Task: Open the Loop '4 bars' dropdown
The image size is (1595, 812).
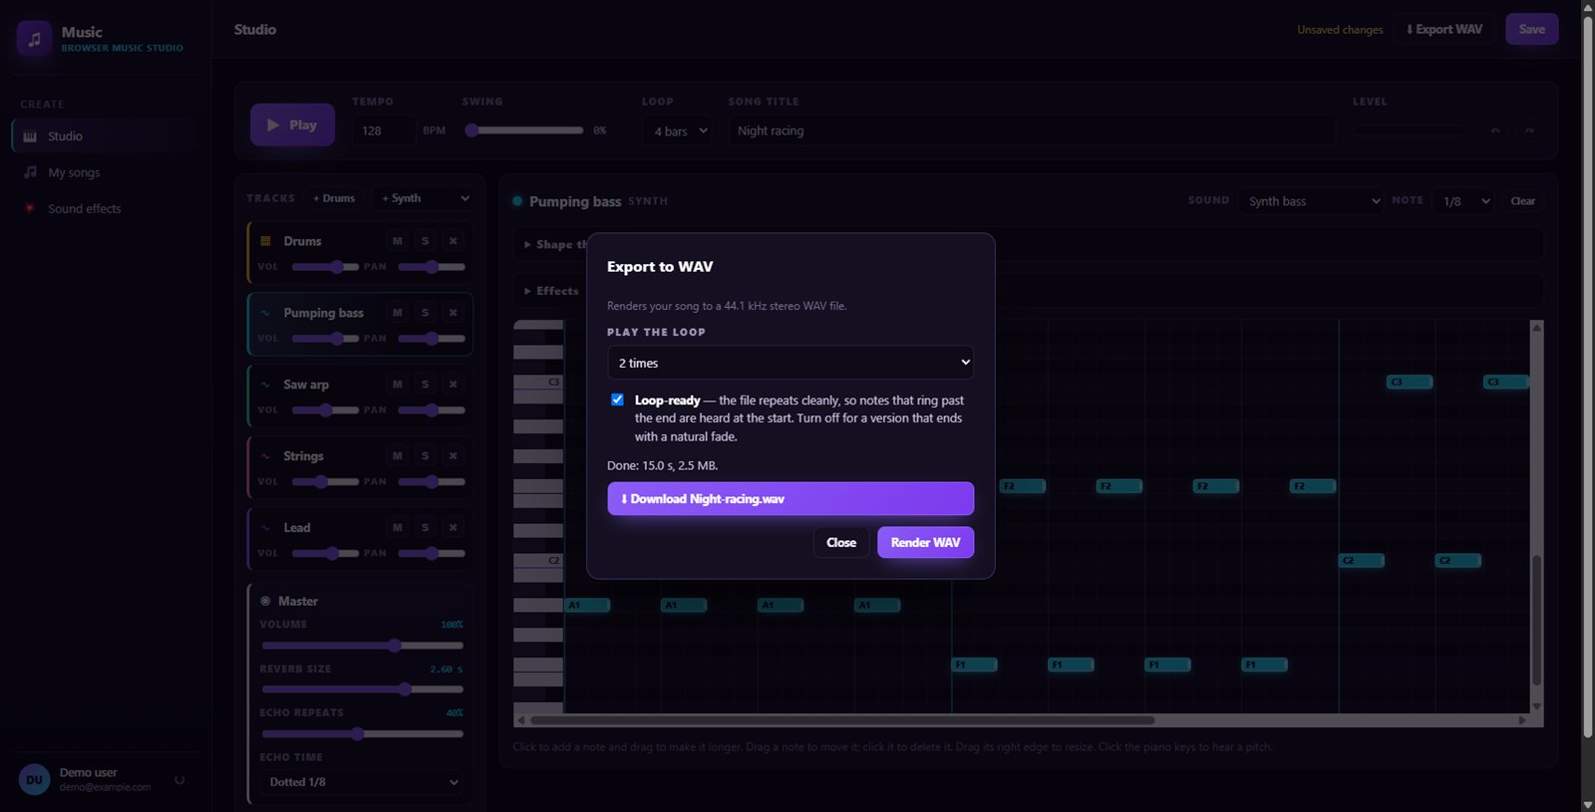Action: point(677,131)
